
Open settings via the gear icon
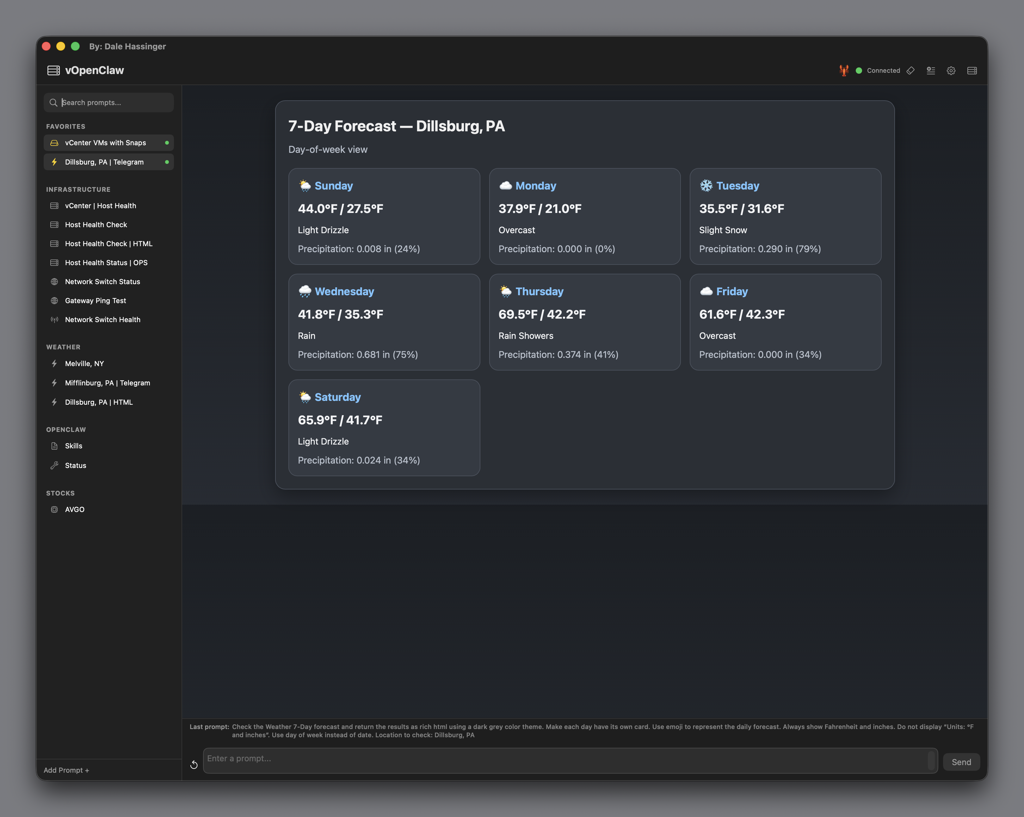point(951,70)
